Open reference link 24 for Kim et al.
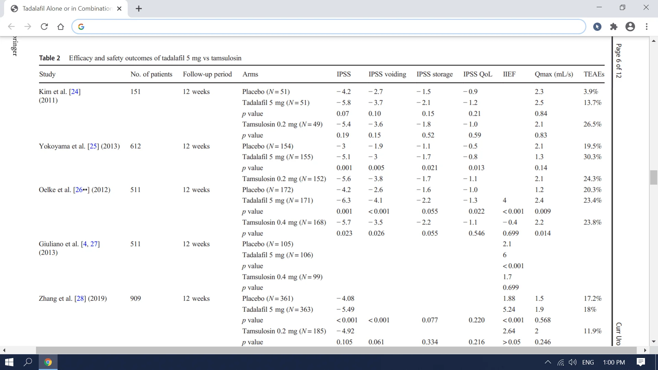 (x=75, y=91)
